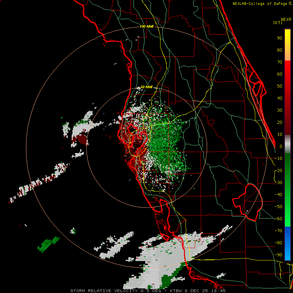
Task: Click the -60 value on the scale
Action: pos(278,219)
